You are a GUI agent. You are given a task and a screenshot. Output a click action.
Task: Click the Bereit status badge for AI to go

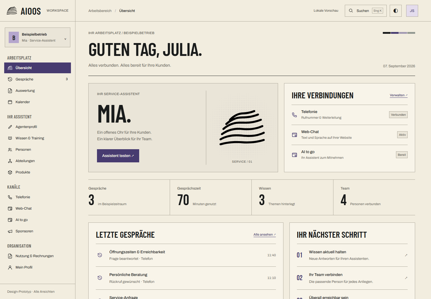pyautogui.click(x=402, y=155)
